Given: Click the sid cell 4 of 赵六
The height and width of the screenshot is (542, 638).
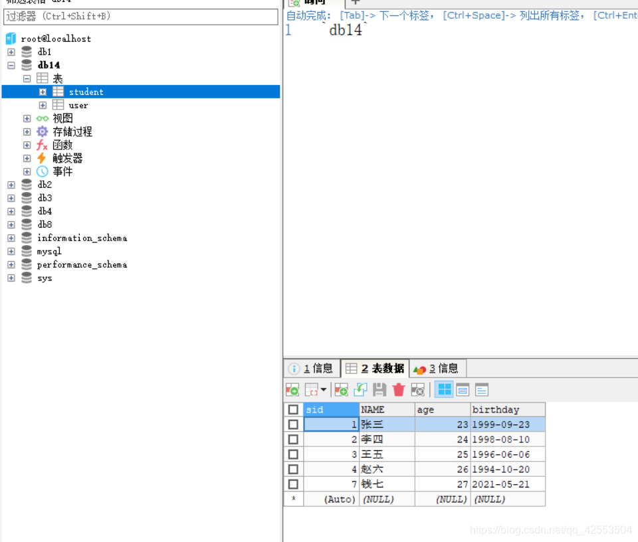Looking at the screenshot, I should click(x=331, y=469).
